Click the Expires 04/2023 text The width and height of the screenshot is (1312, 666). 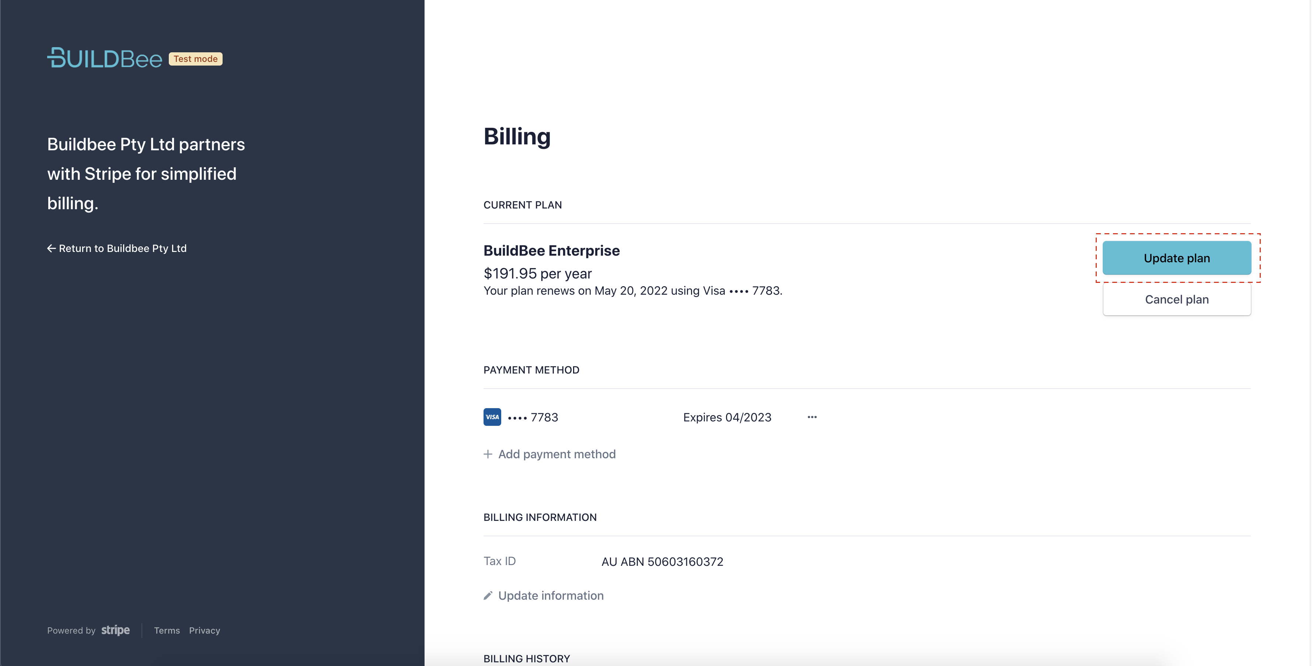pos(727,417)
